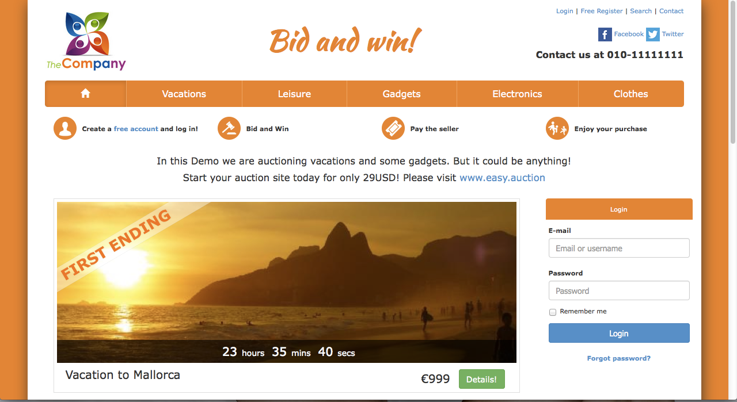Toggle the Remember me checkbox
This screenshot has width=737, height=402.
[553, 312]
